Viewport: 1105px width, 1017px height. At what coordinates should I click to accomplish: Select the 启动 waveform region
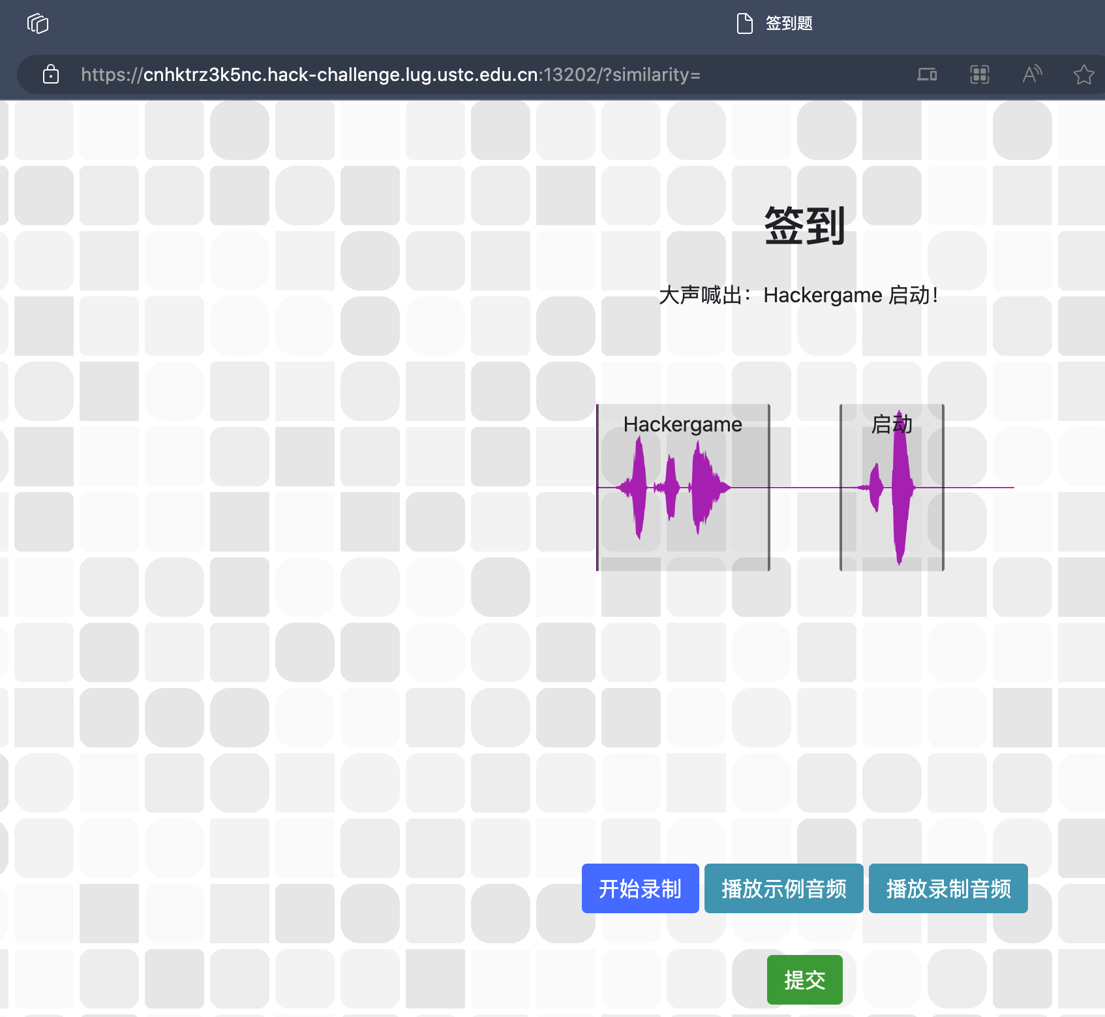pyautogui.click(x=892, y=488)
